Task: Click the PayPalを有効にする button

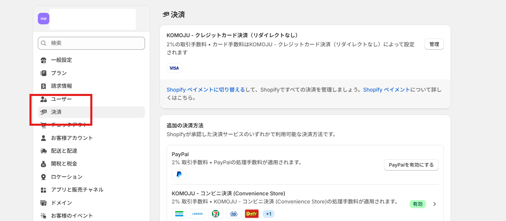Action: [411, 165]
